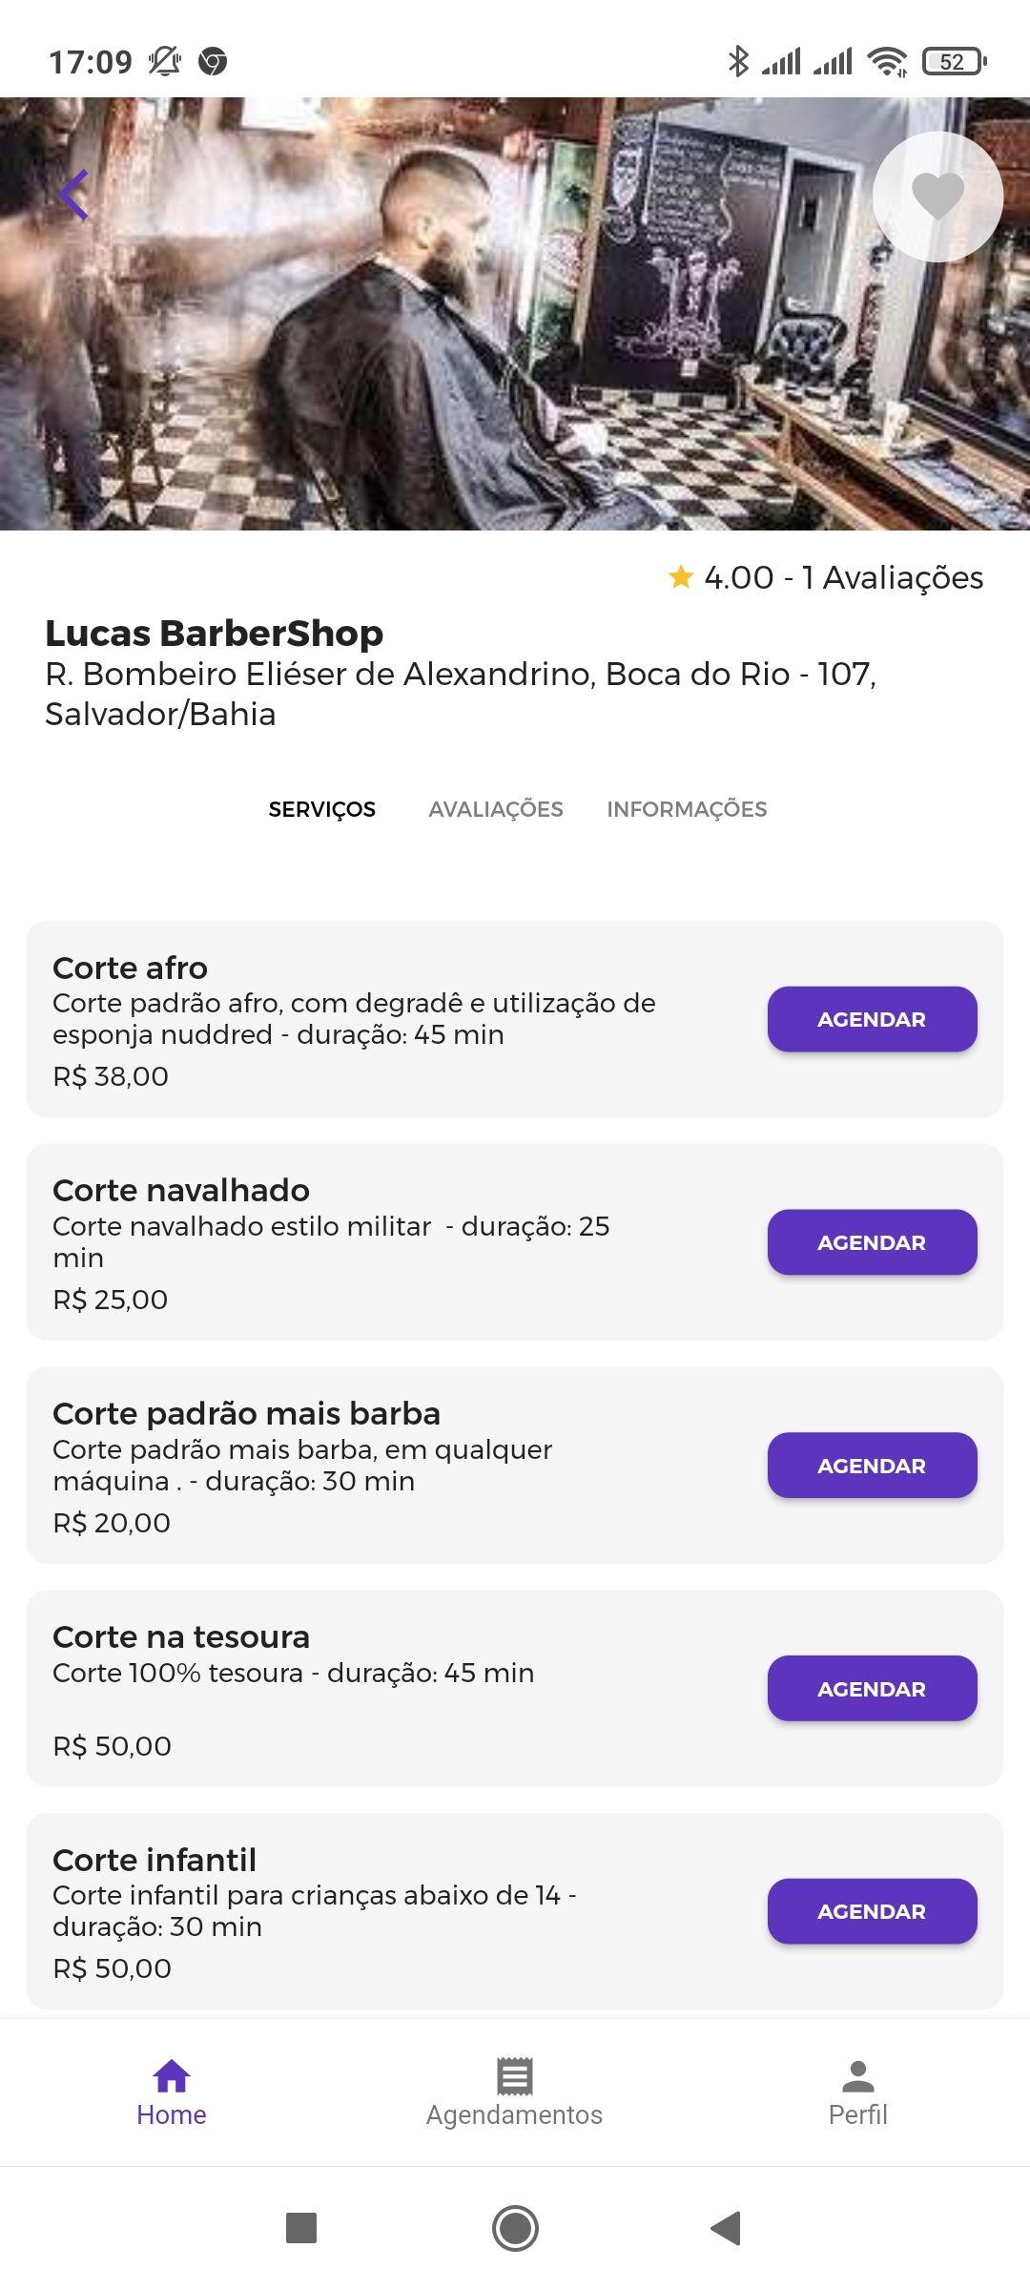Click AGENDAR for Corte afro
The width and height of the screenshot is (1030, 2290).
872,1019
